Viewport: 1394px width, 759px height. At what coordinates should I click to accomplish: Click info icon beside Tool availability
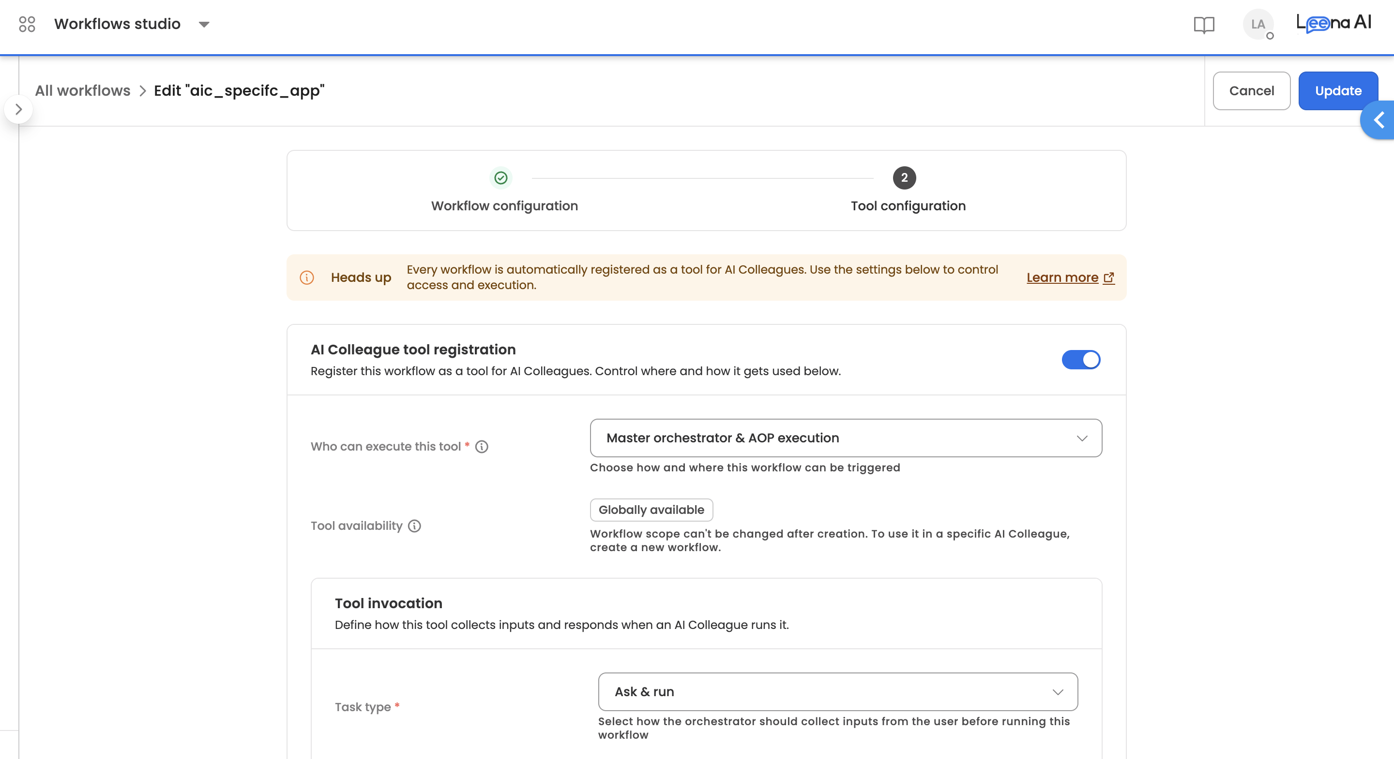(414, 526)
